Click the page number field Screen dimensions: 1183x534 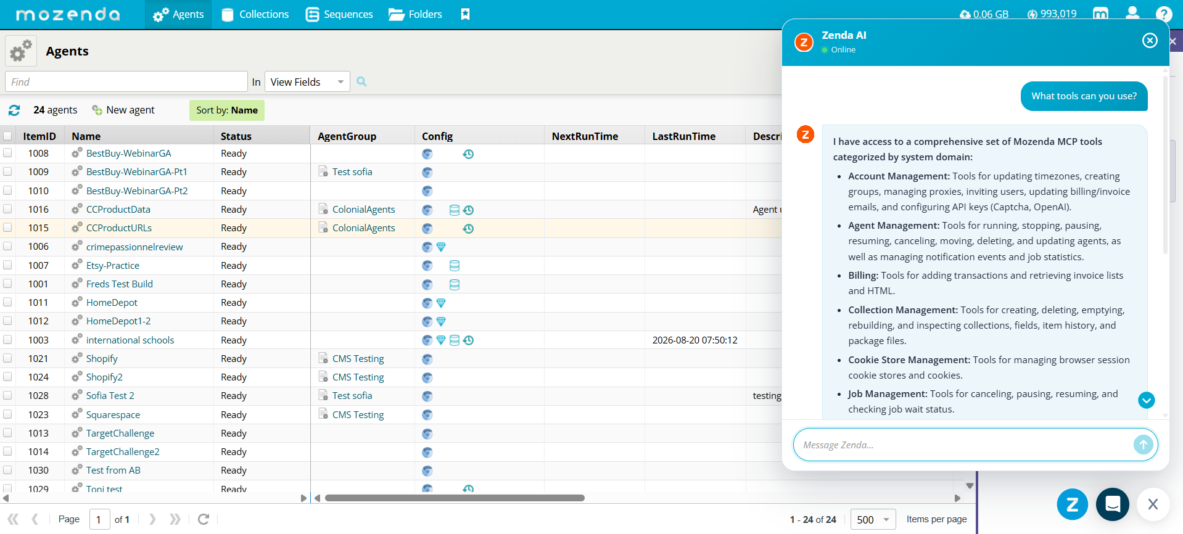click(100, 519)
